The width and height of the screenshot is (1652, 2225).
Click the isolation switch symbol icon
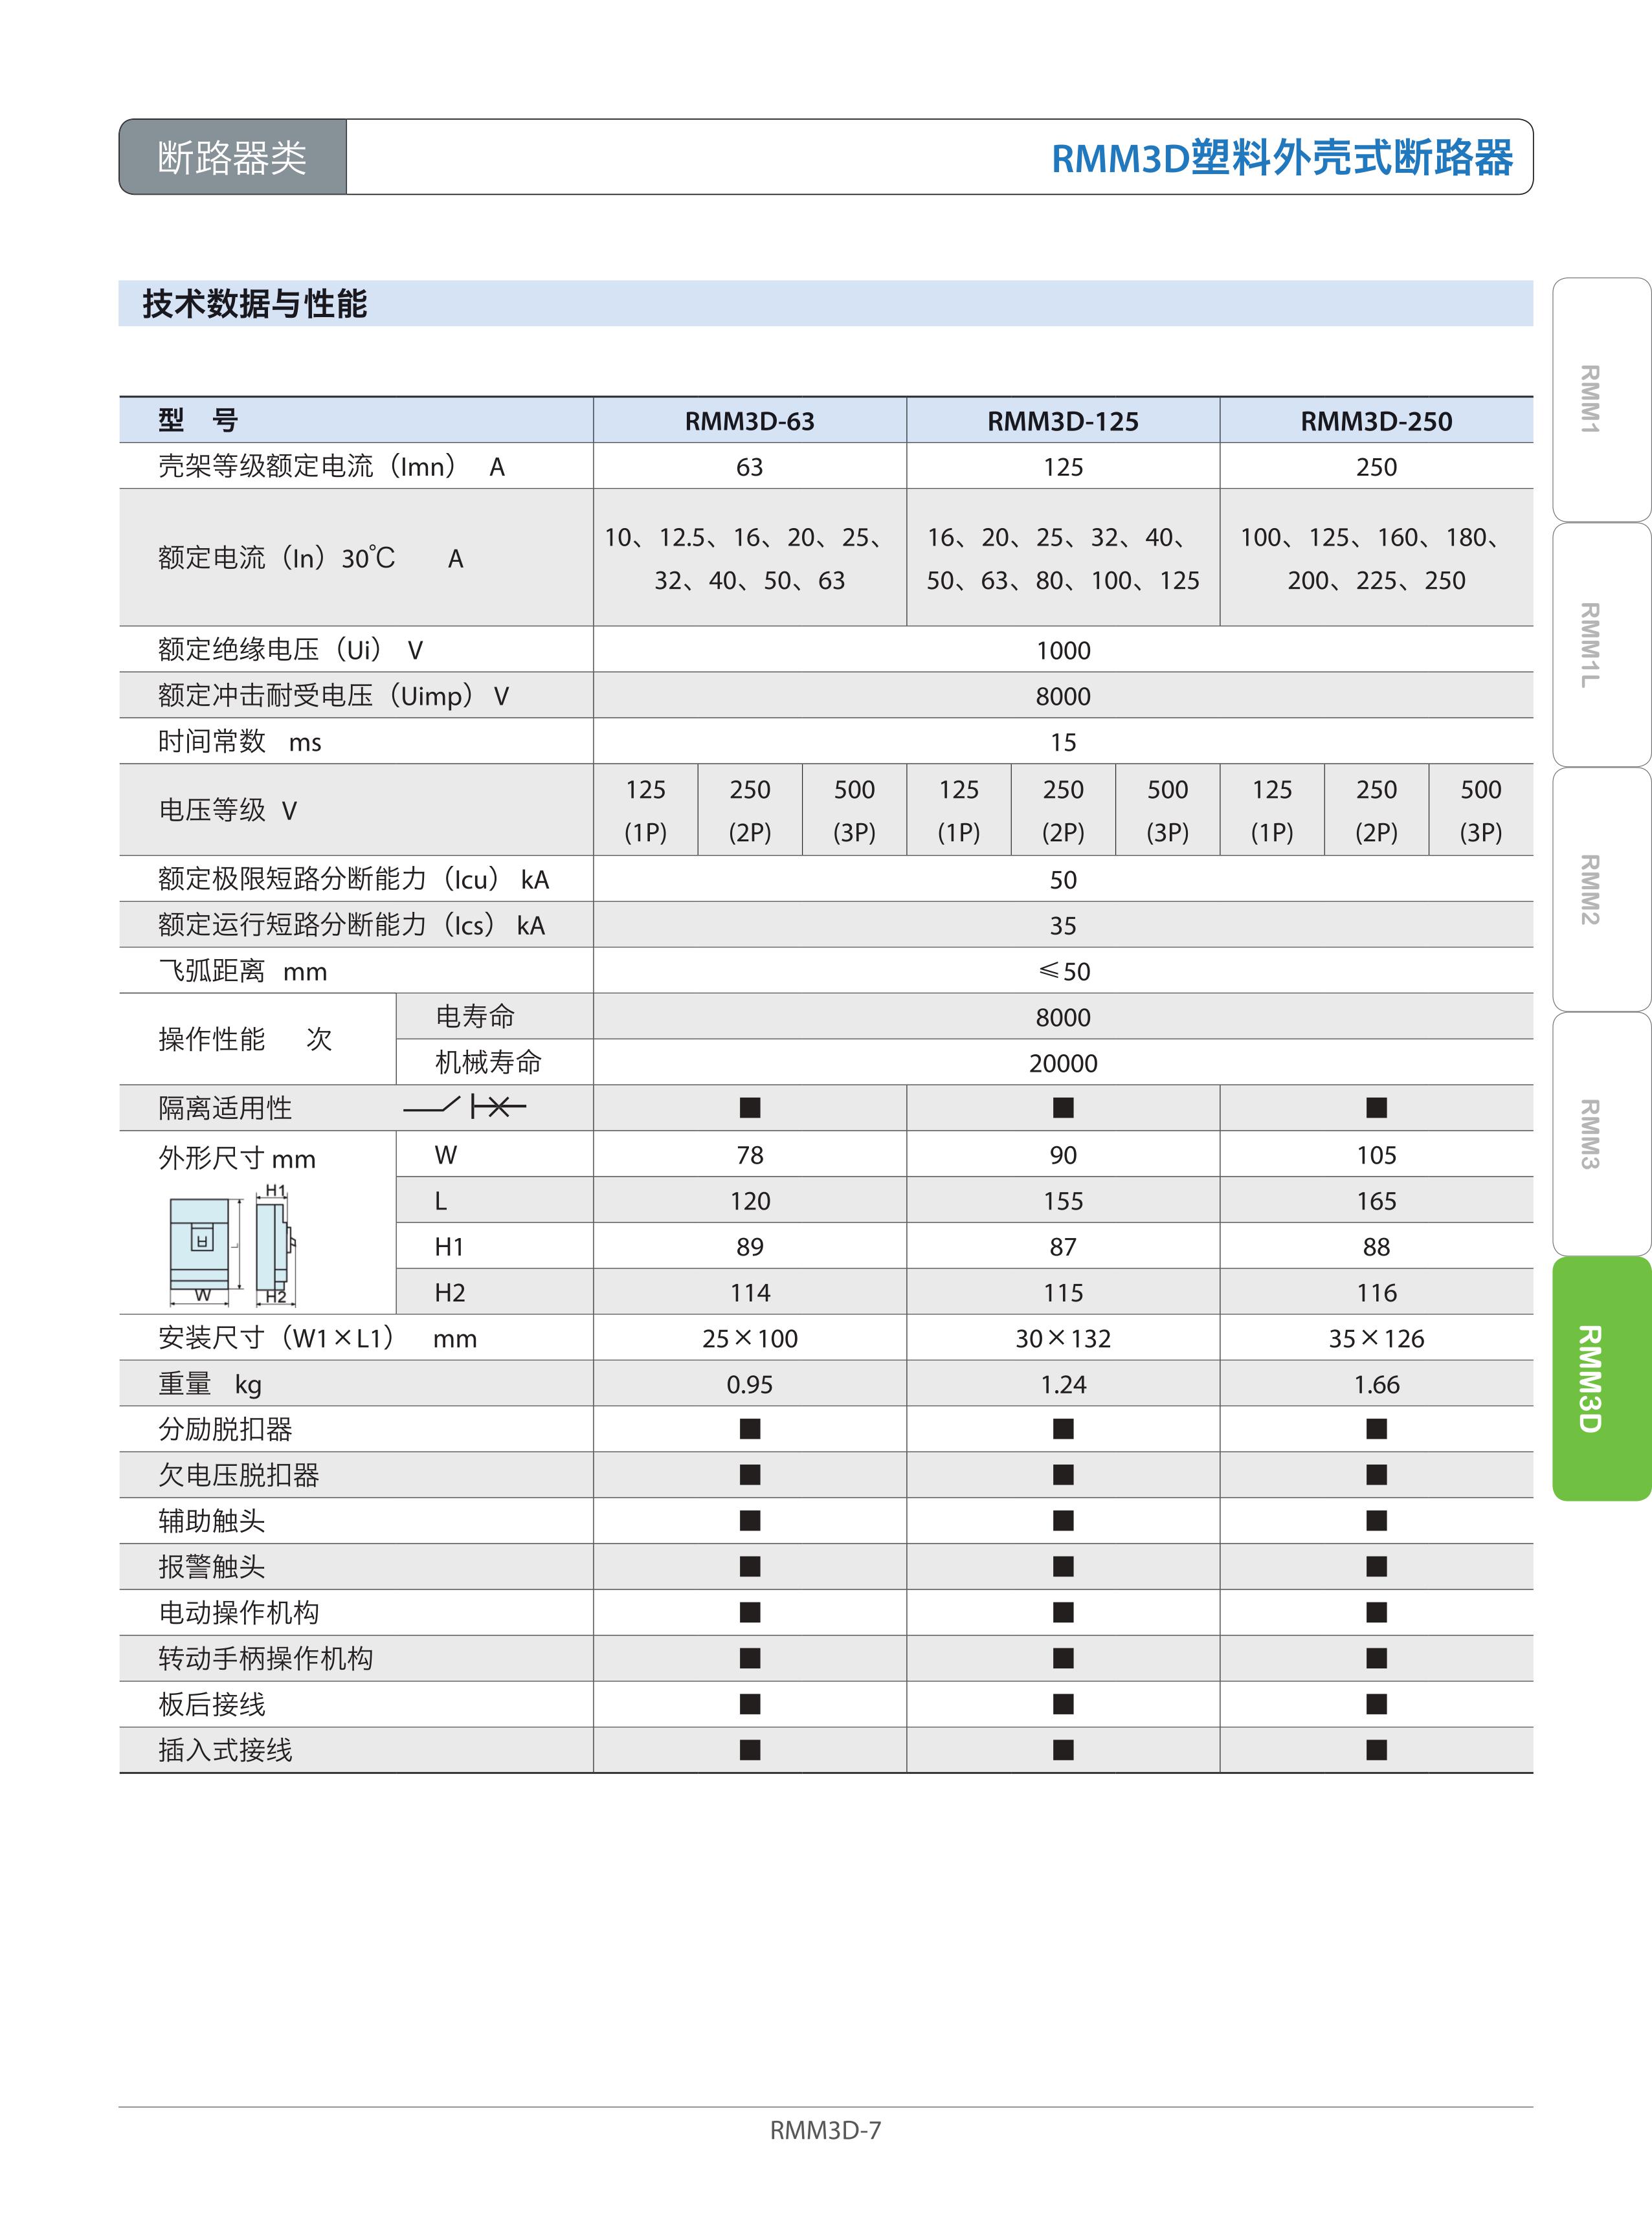pyautogui.click(x=465, y=1107)
